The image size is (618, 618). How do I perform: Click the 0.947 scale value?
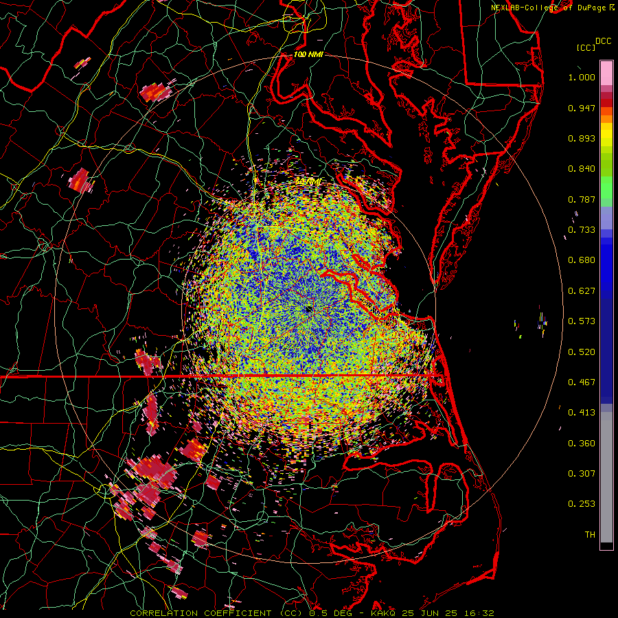point(582,108)
